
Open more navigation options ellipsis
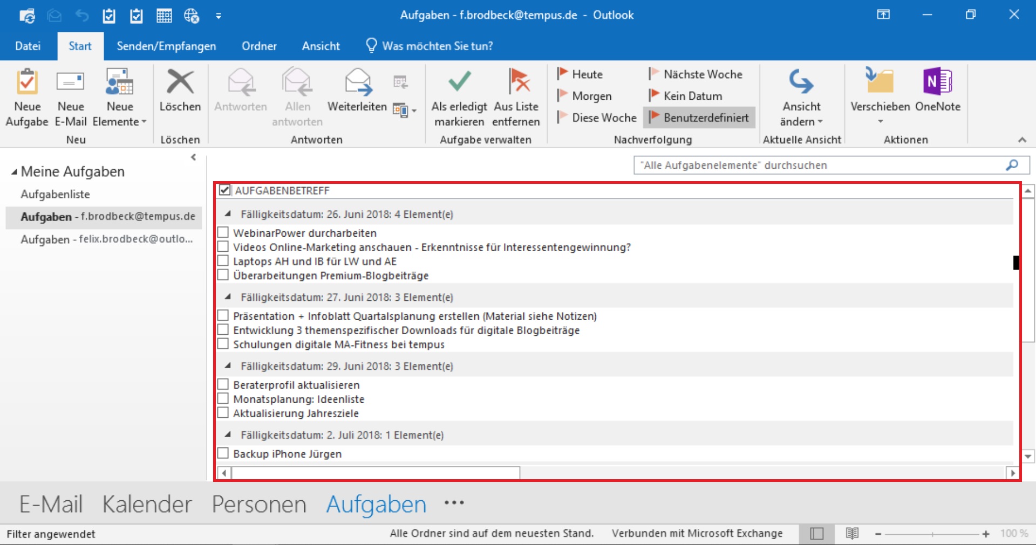click(454, 503)
